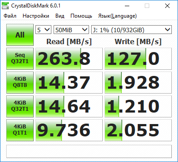This screenshot has height=162, width=178.
Task: Click the Seq read result 263.8
Action: 69,59
